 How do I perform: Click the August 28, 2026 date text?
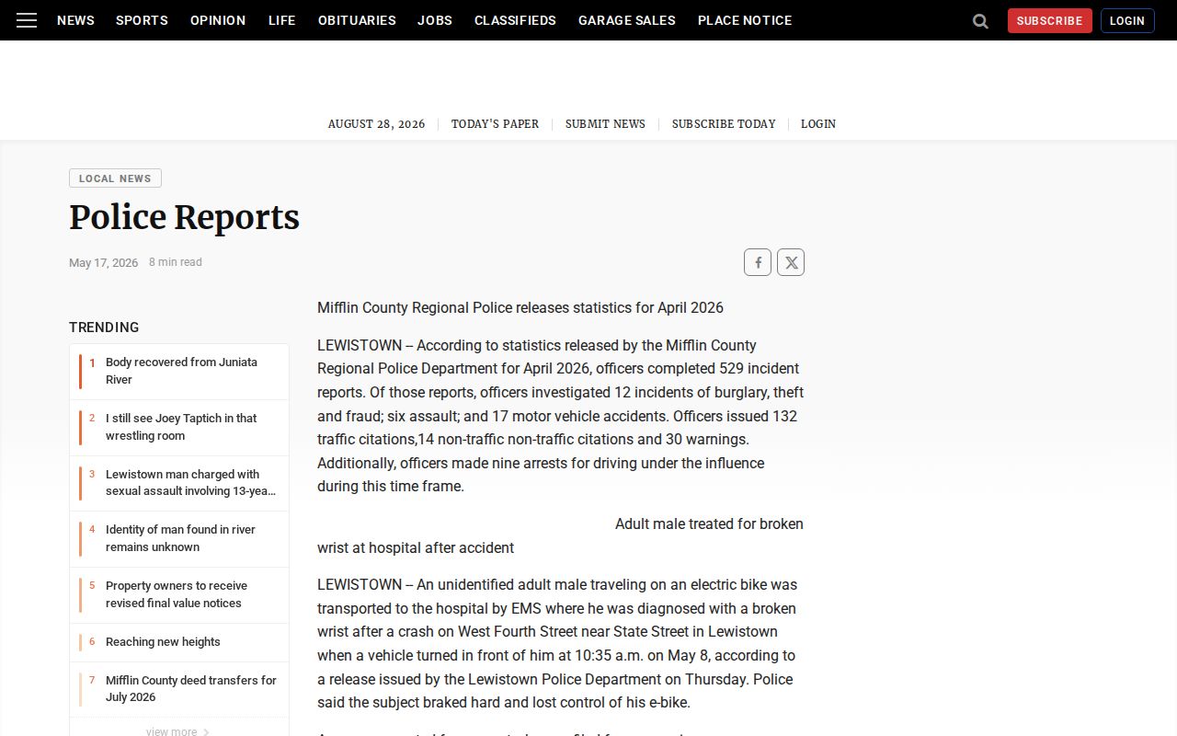tap(377, 124)
